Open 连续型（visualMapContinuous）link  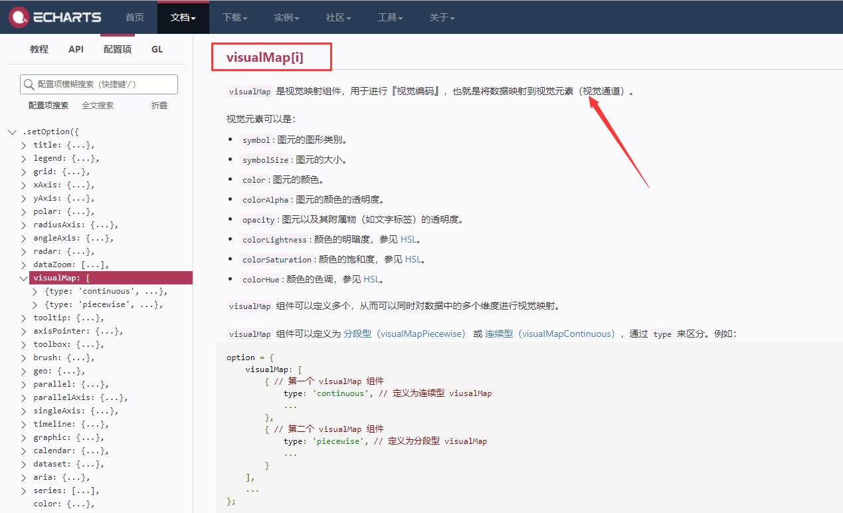[x=551, y=334]
